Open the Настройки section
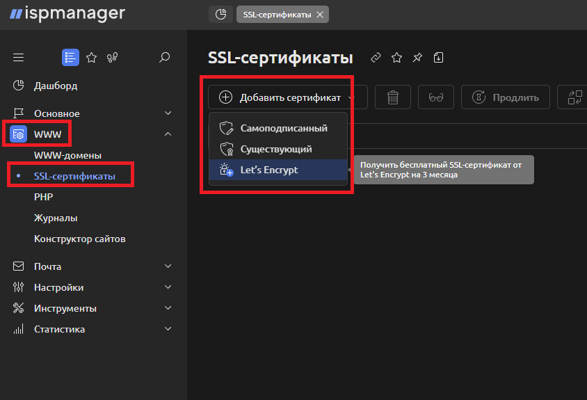Image resolution: width=587 pixels, height=400 pixels. 59,287
